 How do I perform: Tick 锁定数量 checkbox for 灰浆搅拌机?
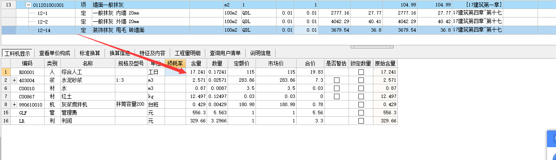coord(361,105)
